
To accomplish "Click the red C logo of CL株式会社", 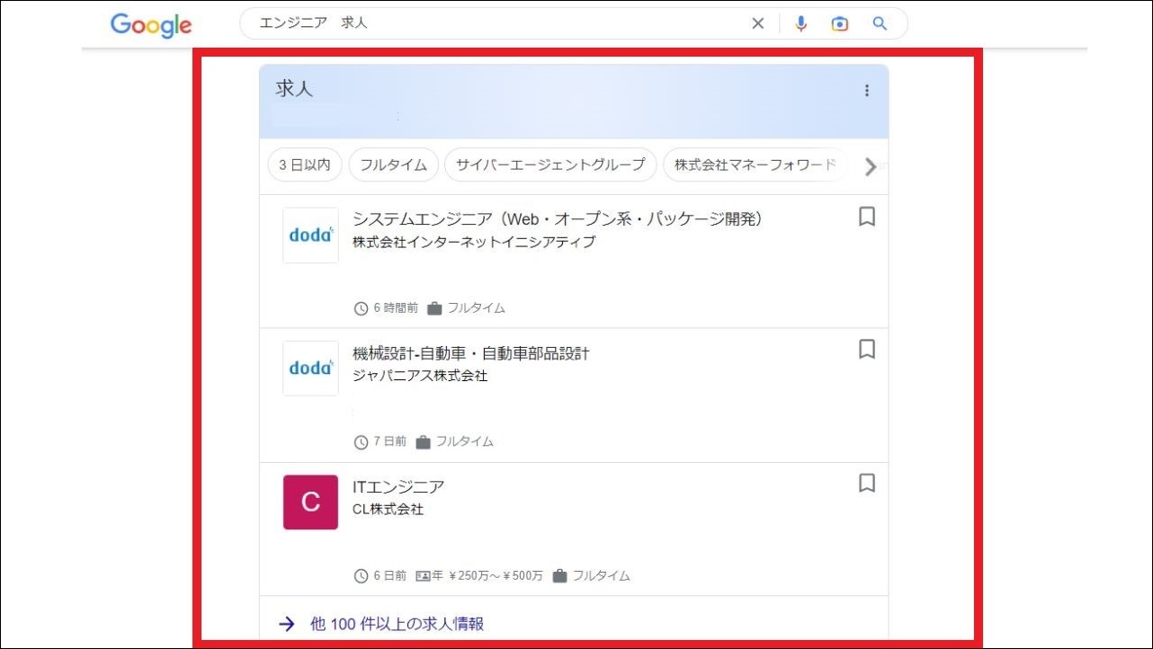I will click(x=310, y=502).
